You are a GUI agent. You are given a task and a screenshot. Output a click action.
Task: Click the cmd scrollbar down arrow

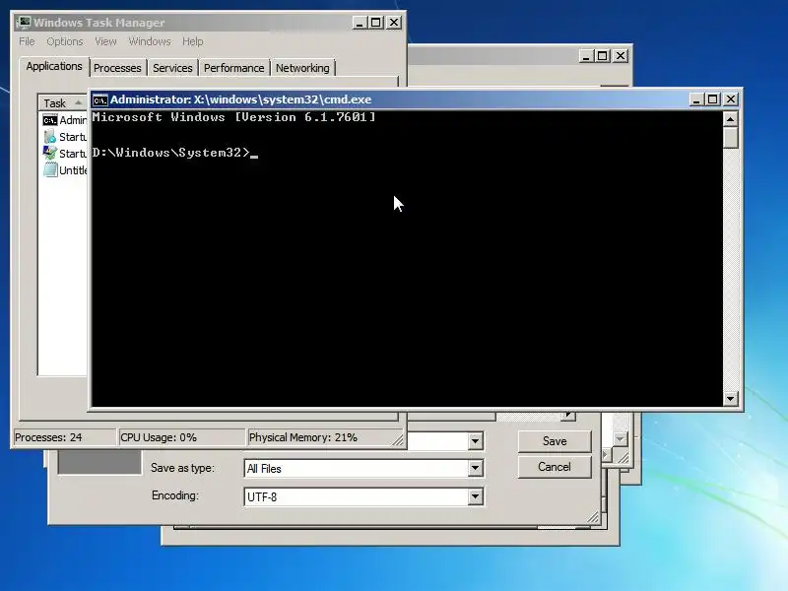tap(730, 399)
